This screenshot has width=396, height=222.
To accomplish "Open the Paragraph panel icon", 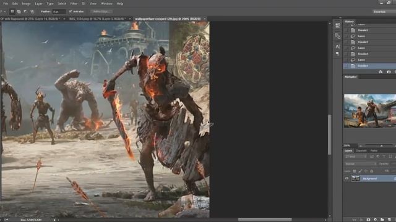I will coord(338,54).
